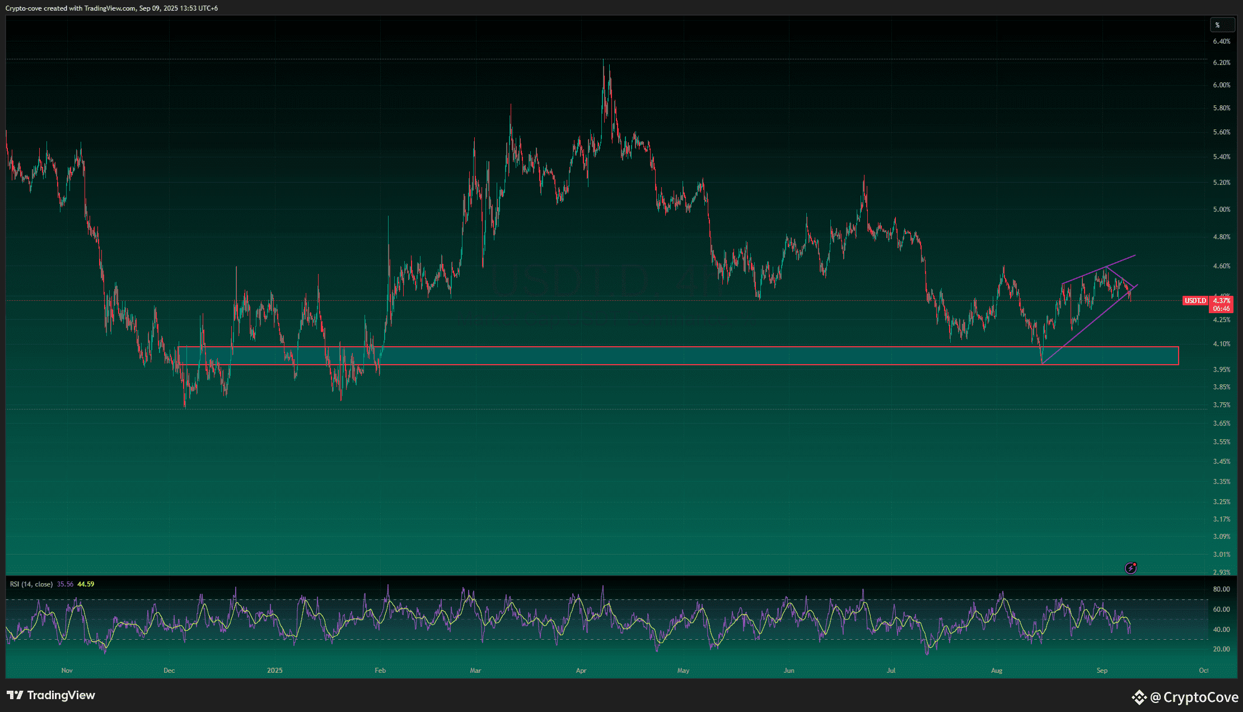1243x712 pixels.
Task: Click the TradingView logo icon
Action: tap(15, 695)
